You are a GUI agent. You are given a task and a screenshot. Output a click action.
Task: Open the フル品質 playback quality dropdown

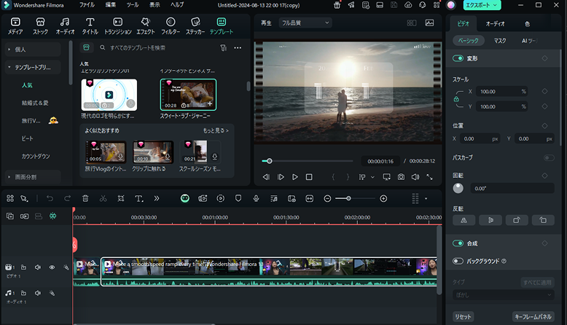click(305, 23)
